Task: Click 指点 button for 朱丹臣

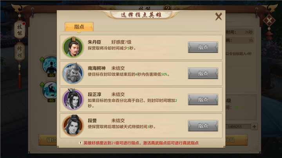Action: (203, 47)
